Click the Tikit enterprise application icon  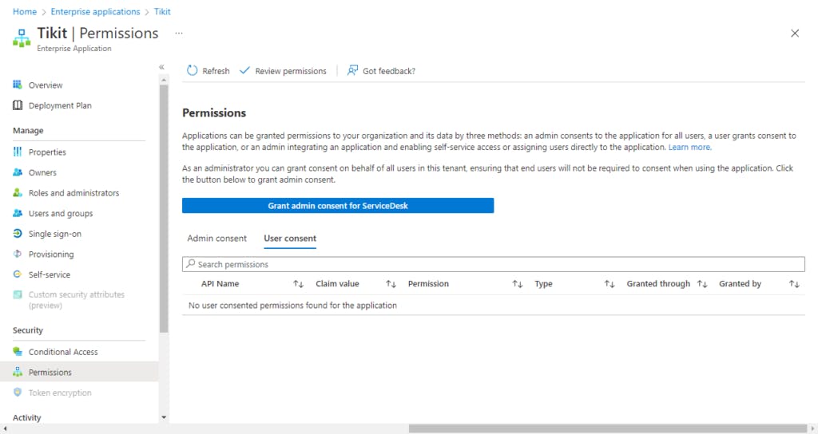tap(22, 38)
